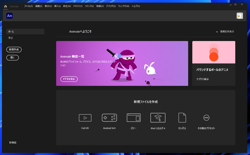Open the ファイル(F) menu

tap(28, 6)
